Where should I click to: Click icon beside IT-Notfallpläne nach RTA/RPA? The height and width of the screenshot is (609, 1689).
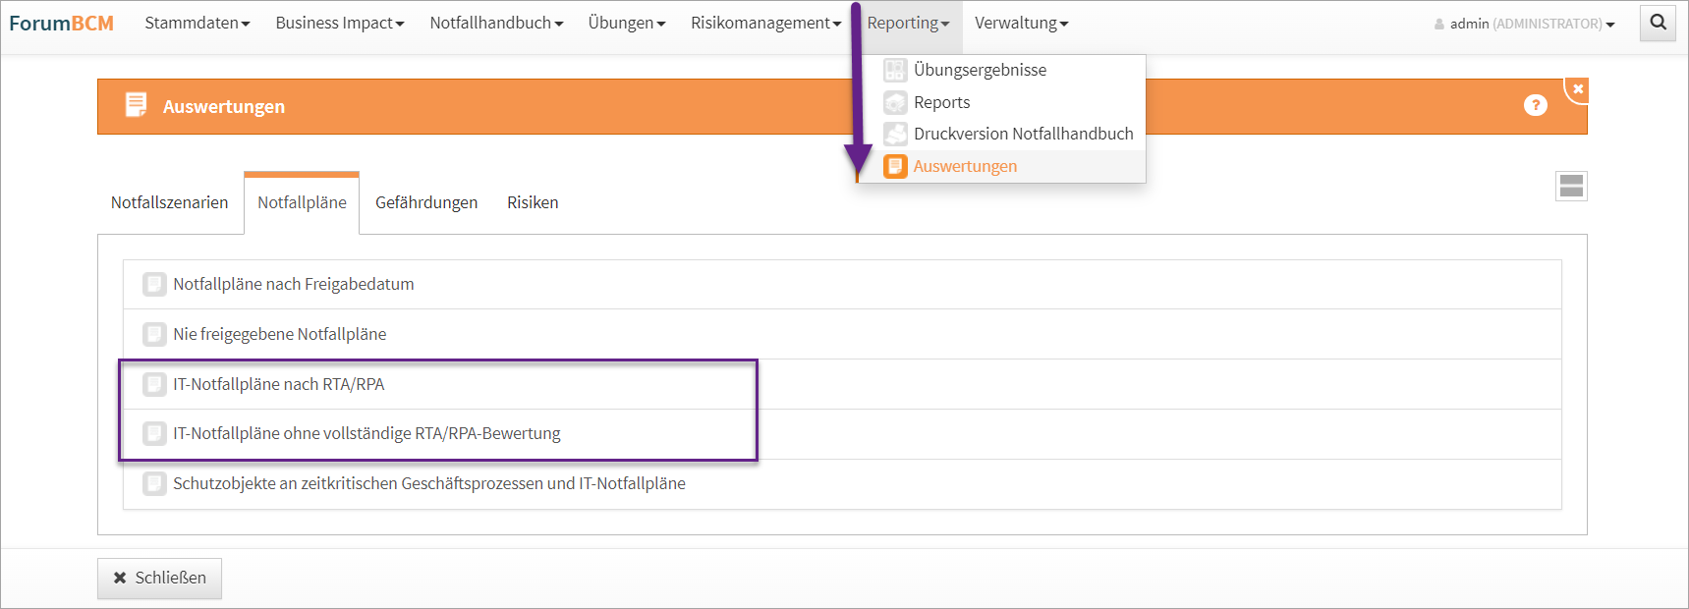coord(154,384)
